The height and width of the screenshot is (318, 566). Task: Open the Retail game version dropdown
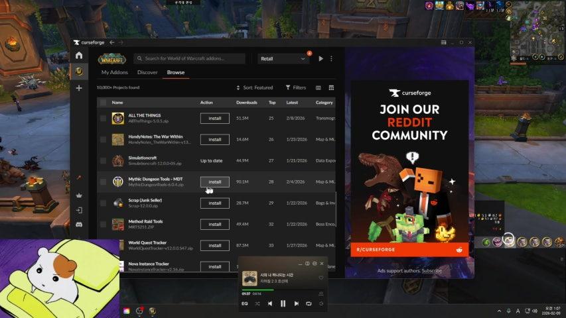[283, 59]
